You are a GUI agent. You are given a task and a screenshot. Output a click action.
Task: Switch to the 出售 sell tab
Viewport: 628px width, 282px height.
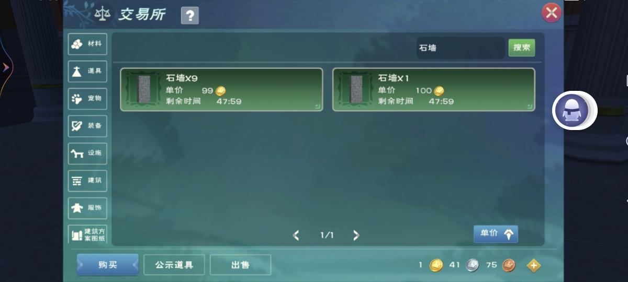pos(240,265)
